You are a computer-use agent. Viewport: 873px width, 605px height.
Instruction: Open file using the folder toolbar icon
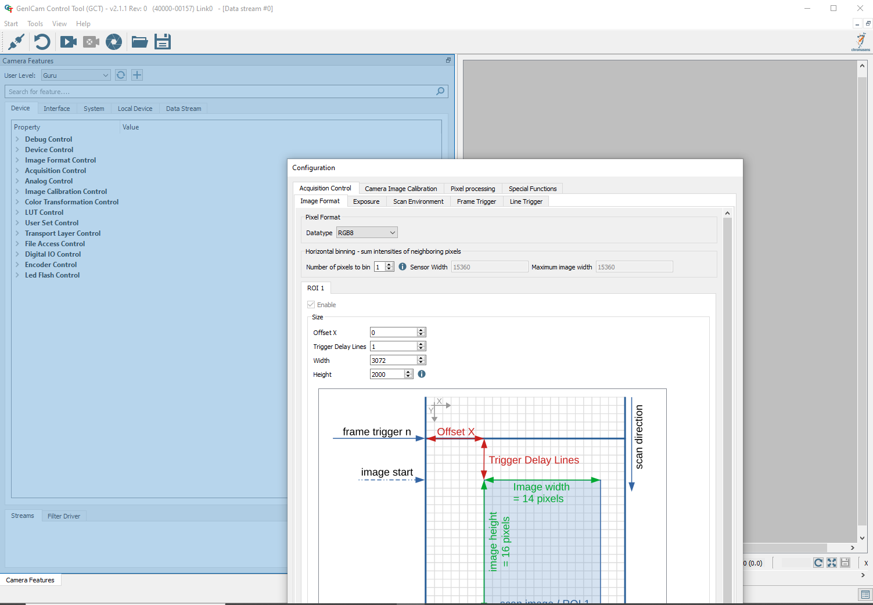(x=139, y=42)
